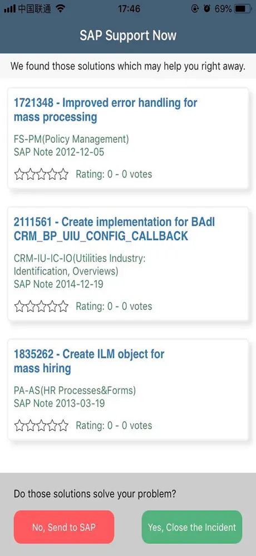Tap the alarm clock status icon
256x556 pixels.
pyautogui.click(x=207, y=8)
